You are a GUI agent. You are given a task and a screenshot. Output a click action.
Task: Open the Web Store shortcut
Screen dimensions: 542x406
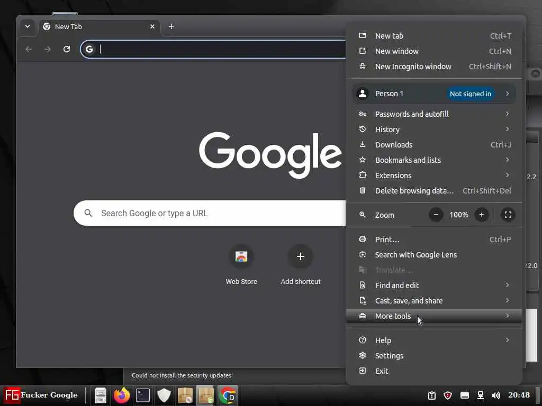coord(241,265)
